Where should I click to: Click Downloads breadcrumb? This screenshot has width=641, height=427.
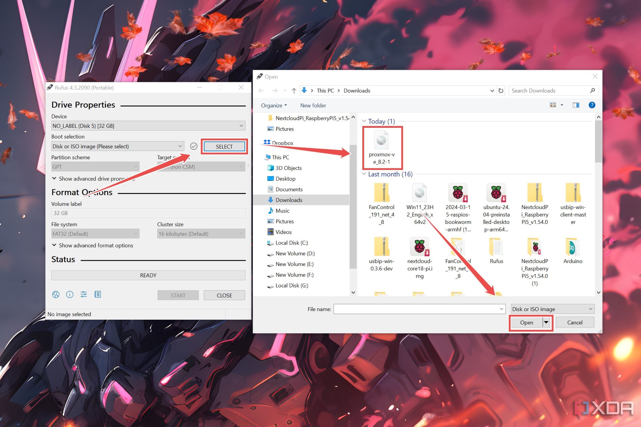point(357,91)
